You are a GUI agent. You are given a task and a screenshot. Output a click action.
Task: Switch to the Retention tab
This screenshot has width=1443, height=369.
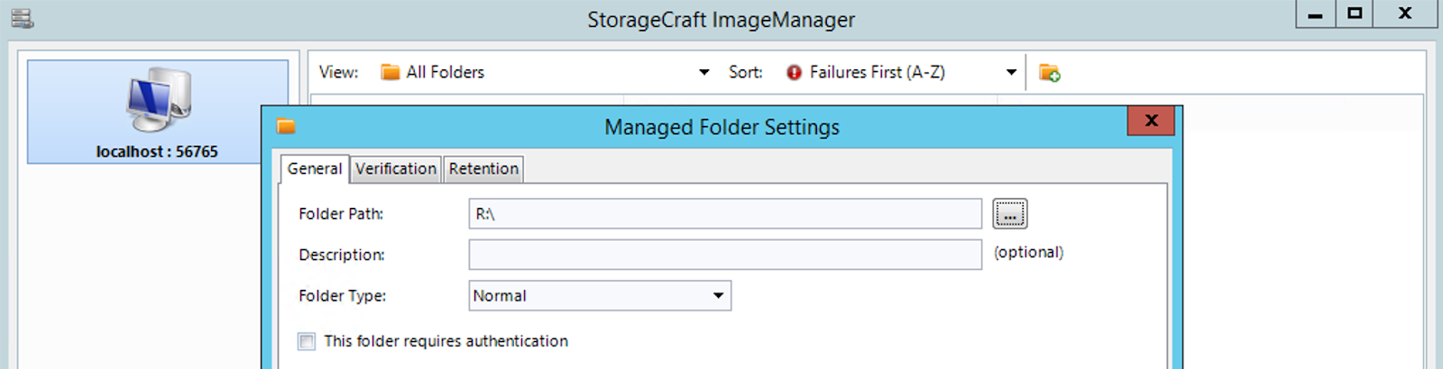(x=483, y=168)
